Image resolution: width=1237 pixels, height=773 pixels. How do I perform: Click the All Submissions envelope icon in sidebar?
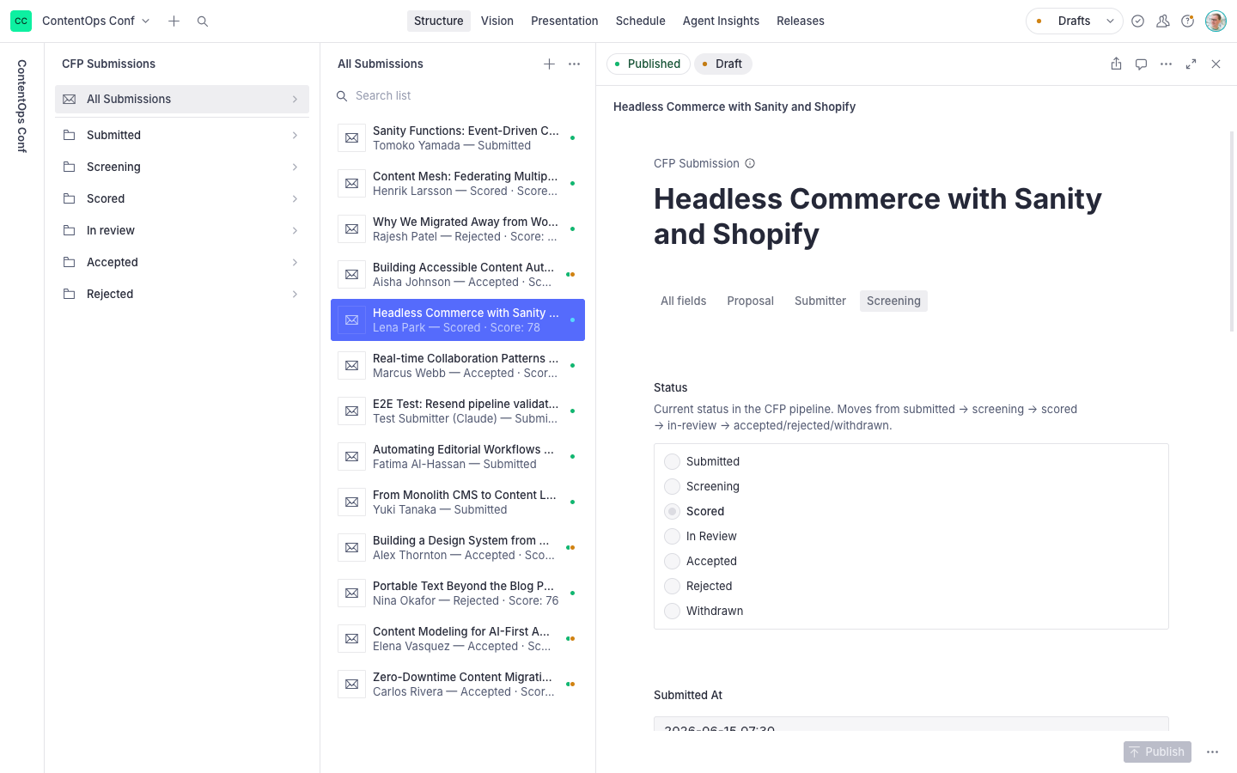(70, 99)
